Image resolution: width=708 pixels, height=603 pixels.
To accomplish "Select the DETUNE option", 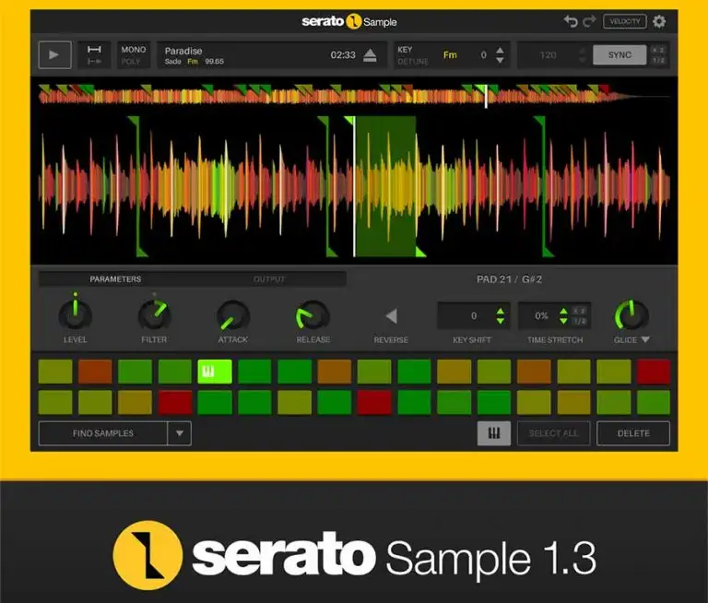I will tap(413, 61).
